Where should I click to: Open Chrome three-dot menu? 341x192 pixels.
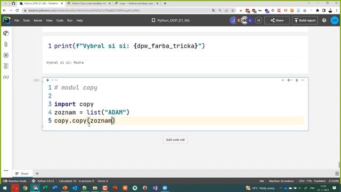tap(337, 10)
